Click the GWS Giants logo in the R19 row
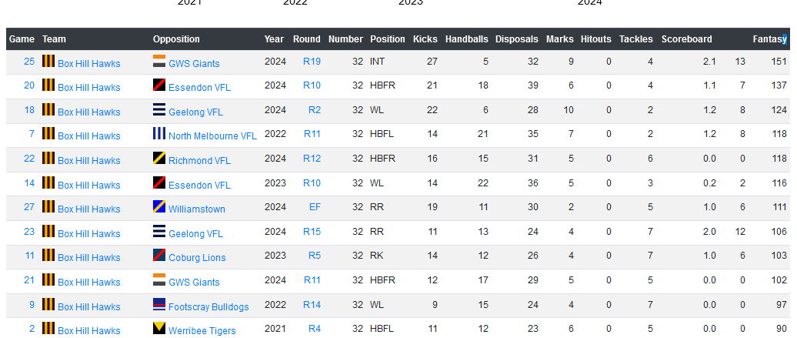 [159, 61]
